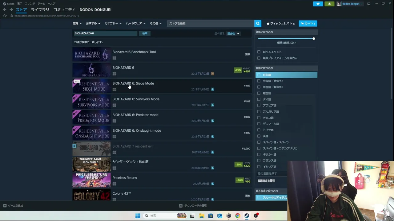This screenshot has width=394, height=221.
Task: Open the announcements megaphone button
Action: pos(318,4)
